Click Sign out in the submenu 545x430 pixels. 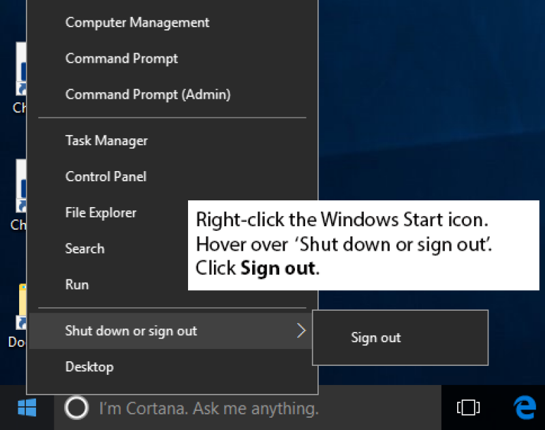375,337
